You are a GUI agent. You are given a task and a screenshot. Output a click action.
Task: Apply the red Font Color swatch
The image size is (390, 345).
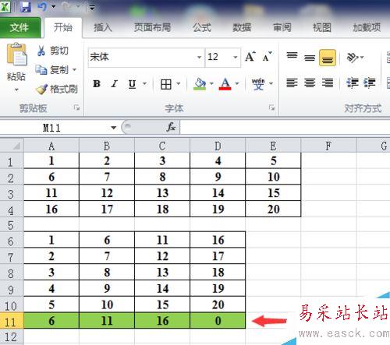point(225,84)
